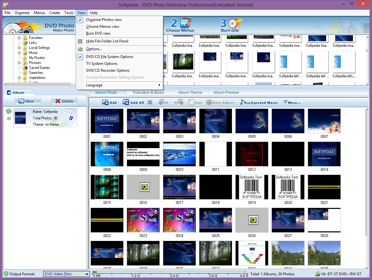Open the More... dropdown menu
Viewport: 372px width, 280px height.
292,102
